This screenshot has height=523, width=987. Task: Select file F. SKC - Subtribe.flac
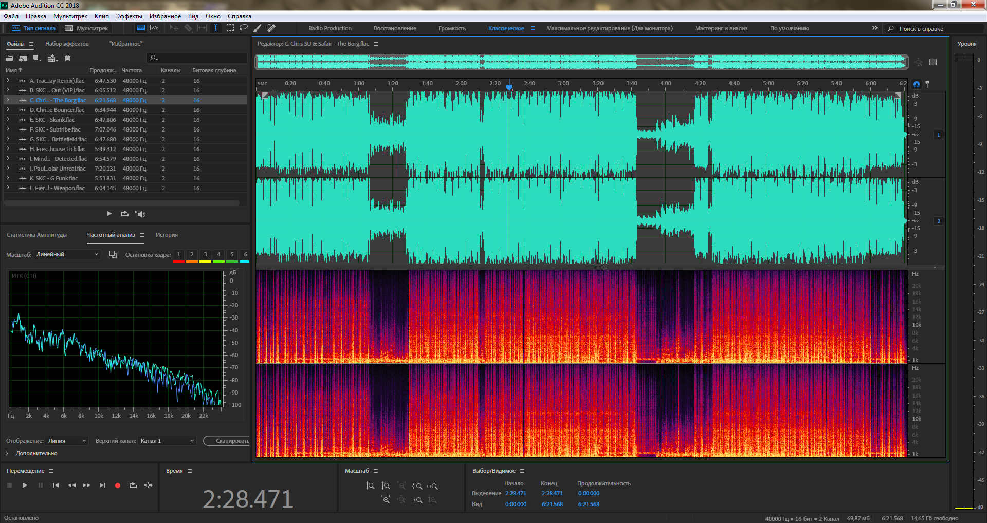(x=55, y=129)
